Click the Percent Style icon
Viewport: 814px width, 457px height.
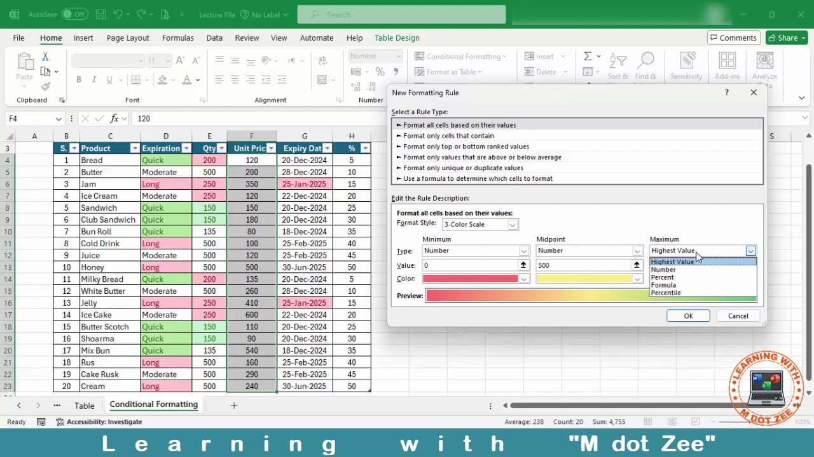tap(379, 72)
